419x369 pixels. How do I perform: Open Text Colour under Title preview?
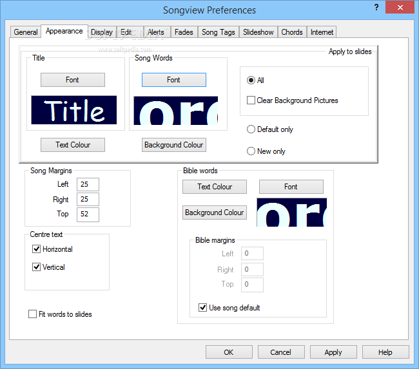click(x=73, y=145)
